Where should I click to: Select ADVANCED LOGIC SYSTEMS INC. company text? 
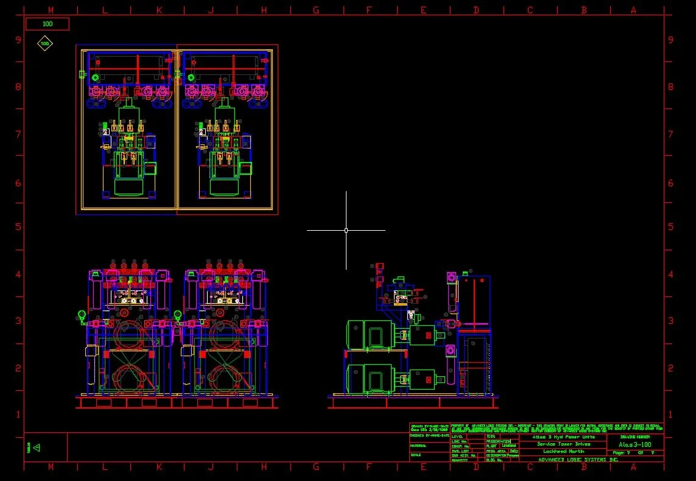[x=578, y=460]
